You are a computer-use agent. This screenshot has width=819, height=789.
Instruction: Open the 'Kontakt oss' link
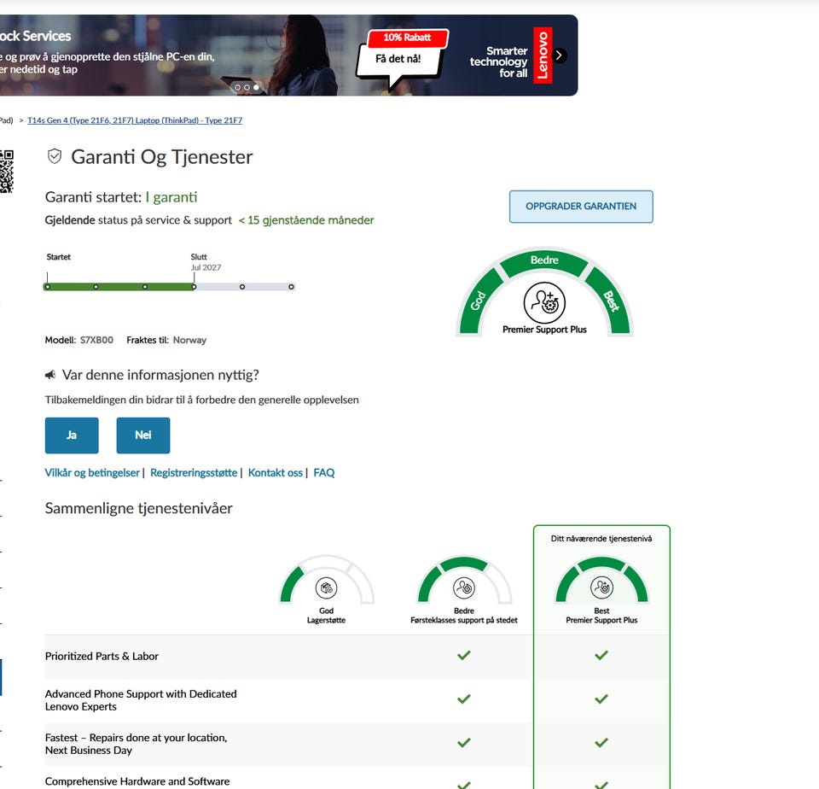(276, 473)
